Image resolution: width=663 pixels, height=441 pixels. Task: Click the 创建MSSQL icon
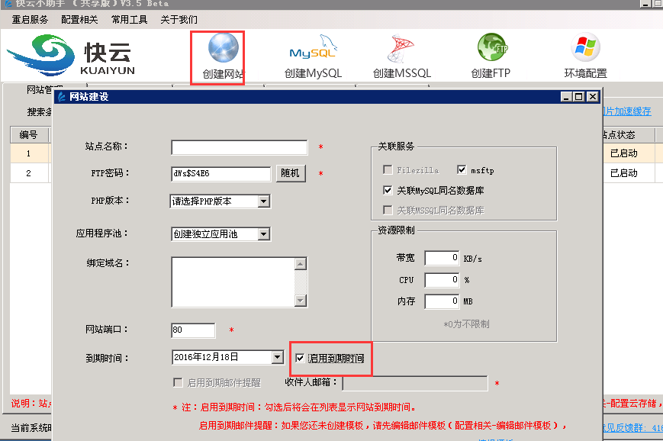pyautogui.click(x=401, y=53)
